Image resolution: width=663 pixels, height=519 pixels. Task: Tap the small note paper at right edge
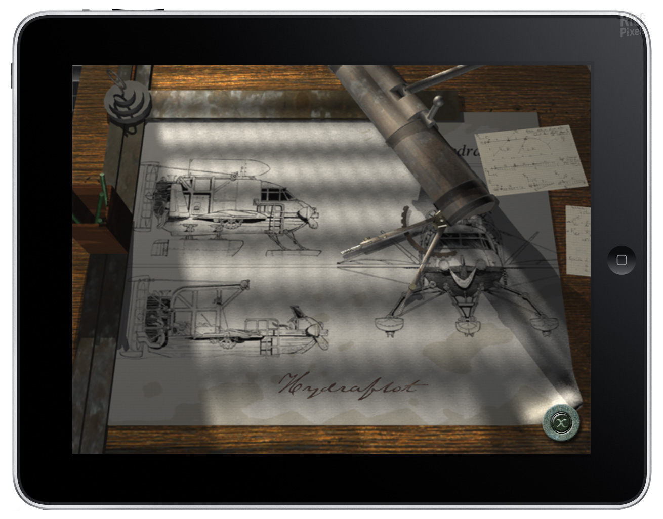pyautogui.click(x=577, y=239)
